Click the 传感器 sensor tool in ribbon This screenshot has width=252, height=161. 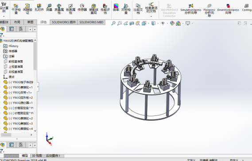pos(82,8)
